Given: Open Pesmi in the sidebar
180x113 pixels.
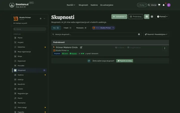Looking at the screenshot, I should 29,98.
